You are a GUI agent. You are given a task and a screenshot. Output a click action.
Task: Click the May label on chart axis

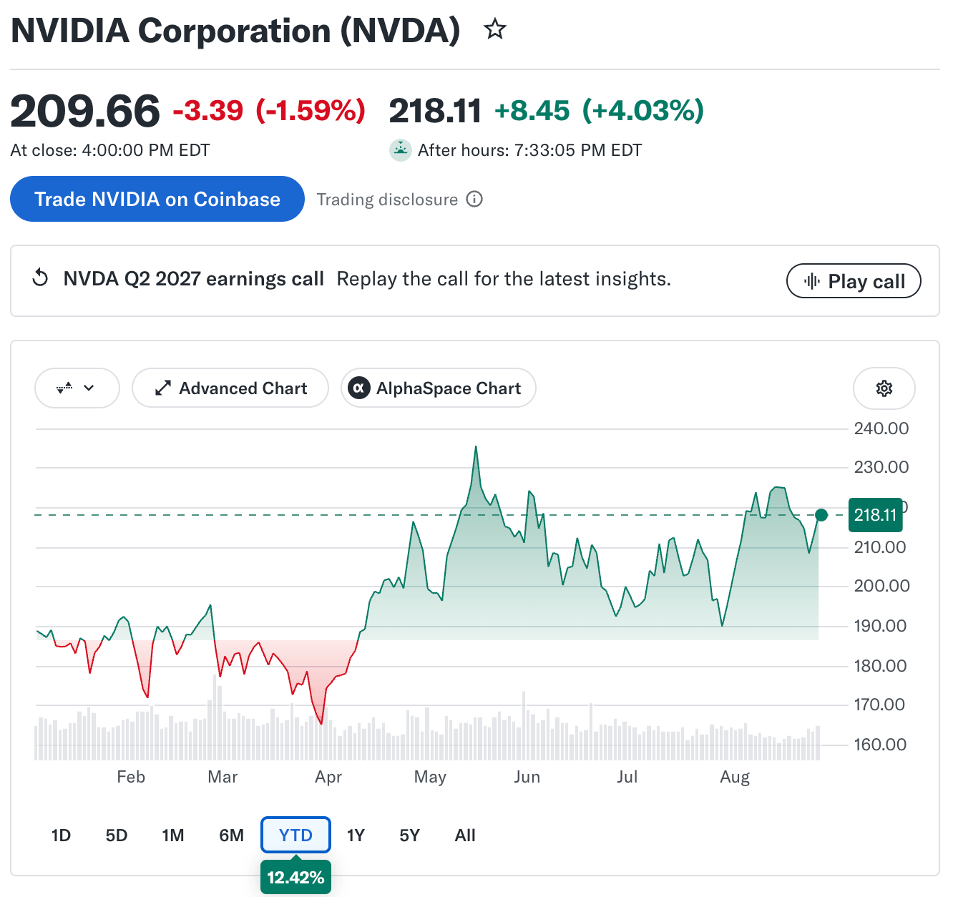coord(430,777)
